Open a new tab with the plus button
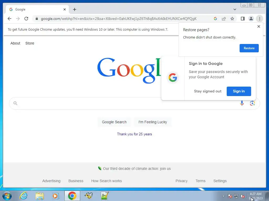Screen dimensions: 269x201 click(x=74, y=9)
